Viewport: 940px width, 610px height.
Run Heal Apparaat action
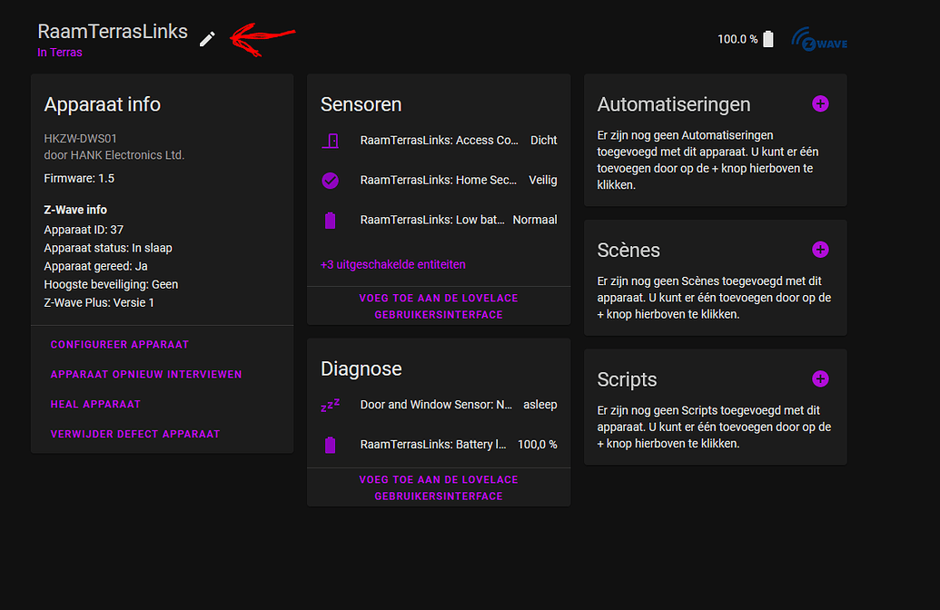95,404
